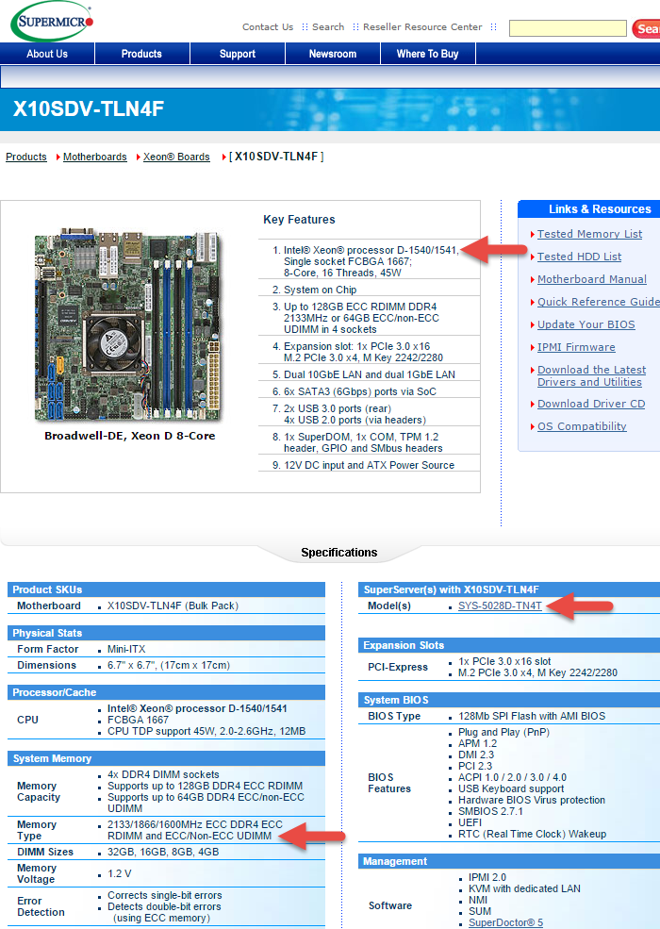This screenshot has width=660, height=929.
Task: Open the Tested HDD List link
Action: point(580,257)
